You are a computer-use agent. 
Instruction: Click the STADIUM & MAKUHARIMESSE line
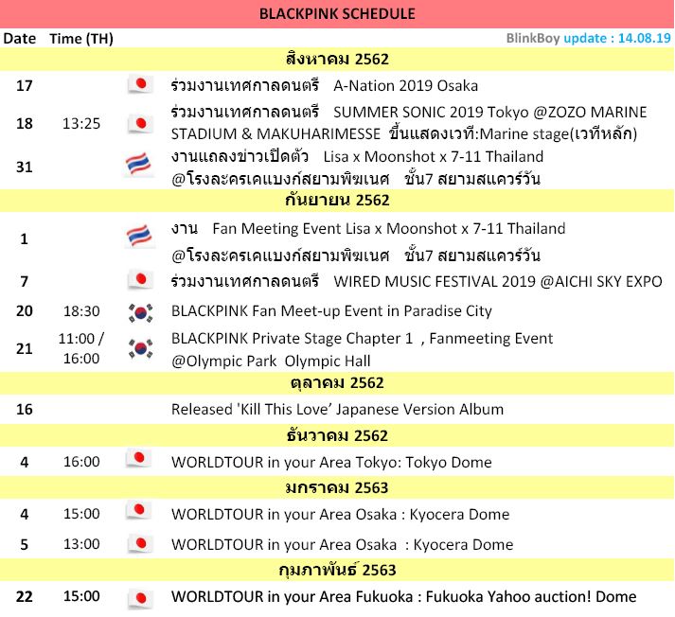[x=404, y=133]
